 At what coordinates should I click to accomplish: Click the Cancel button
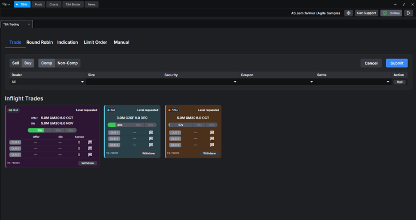[371, 63]
